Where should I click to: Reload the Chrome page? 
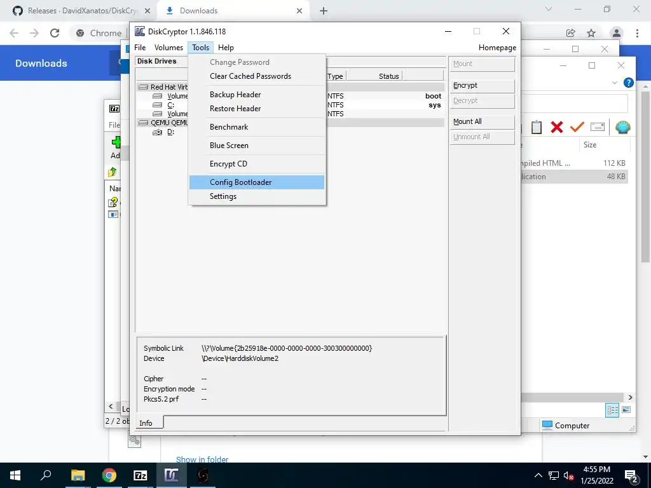tap(55, 33)
